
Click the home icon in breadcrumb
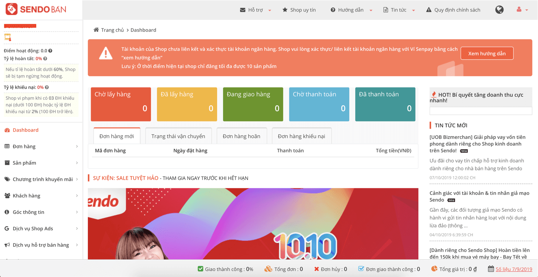[96, 30]
